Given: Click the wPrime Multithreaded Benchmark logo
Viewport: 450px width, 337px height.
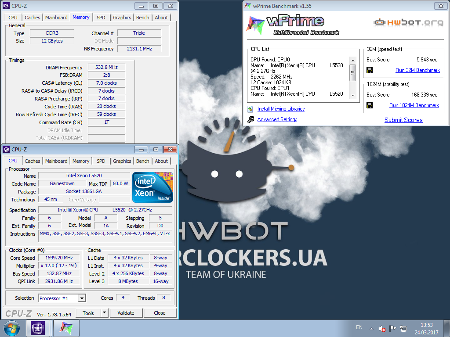Looking at the screenshot, I should point(293,25).
